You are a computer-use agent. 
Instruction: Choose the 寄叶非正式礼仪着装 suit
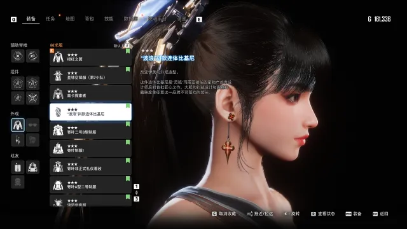pos(90,167)
